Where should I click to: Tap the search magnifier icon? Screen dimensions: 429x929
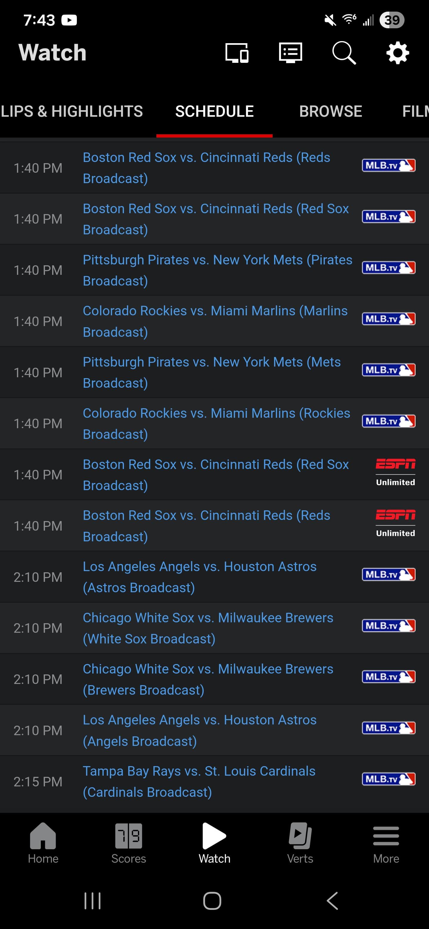point(344,53)
